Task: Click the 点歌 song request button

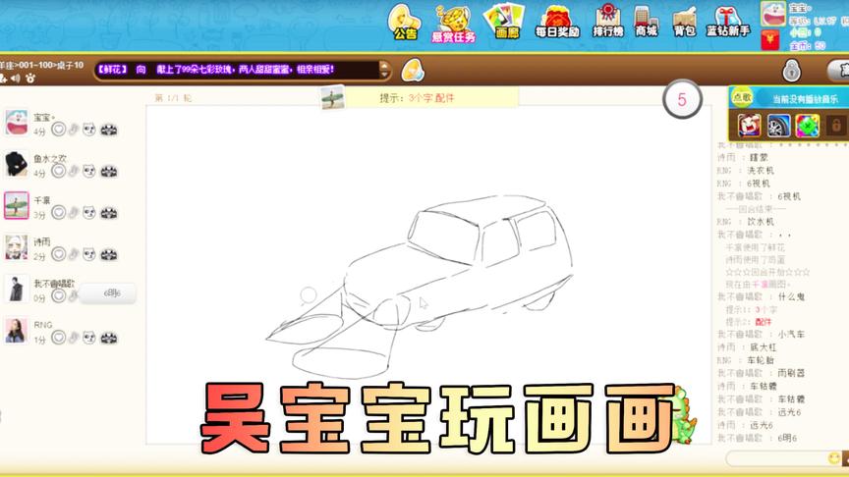Action: click(x=742, y=97)
